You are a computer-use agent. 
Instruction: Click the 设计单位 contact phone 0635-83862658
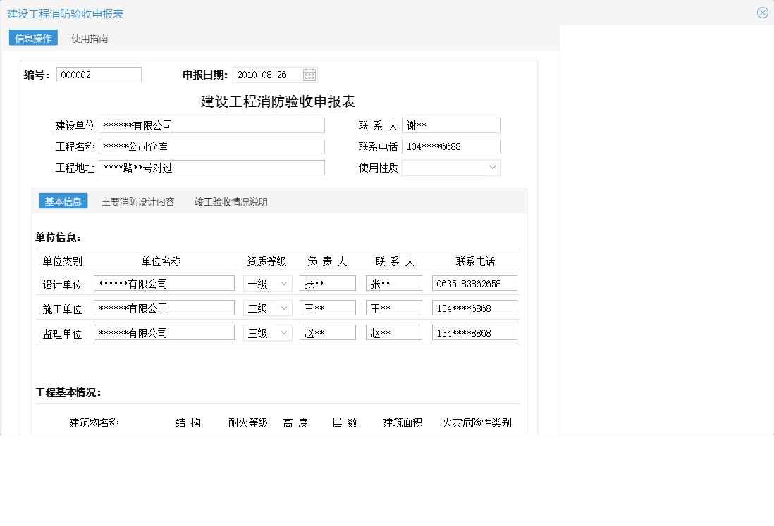474,282
